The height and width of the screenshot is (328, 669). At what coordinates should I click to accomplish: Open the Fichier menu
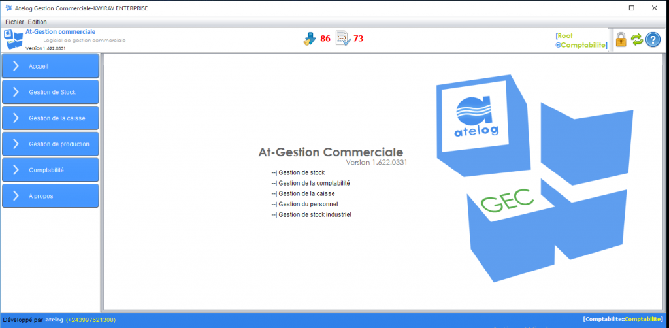click(x=14, y=22)
